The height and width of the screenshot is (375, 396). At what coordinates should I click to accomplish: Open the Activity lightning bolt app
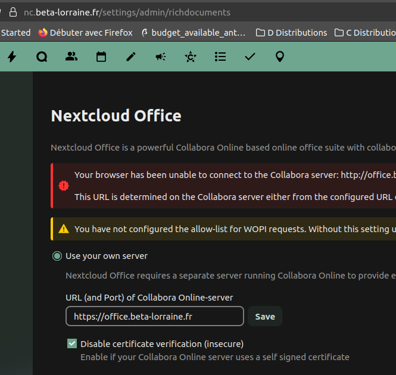pyautogui.click(x=12, y=57)
